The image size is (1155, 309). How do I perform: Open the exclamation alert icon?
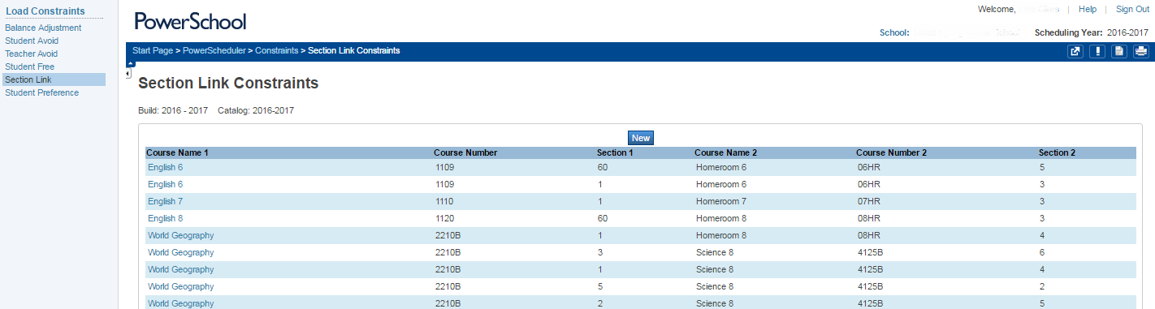(1097, 52)
